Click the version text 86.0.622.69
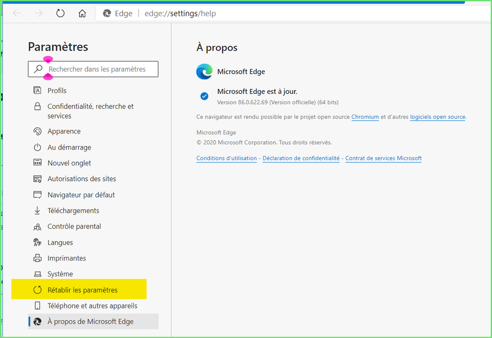This screenshot has width=492, height=338. click(x=253, y=102)
